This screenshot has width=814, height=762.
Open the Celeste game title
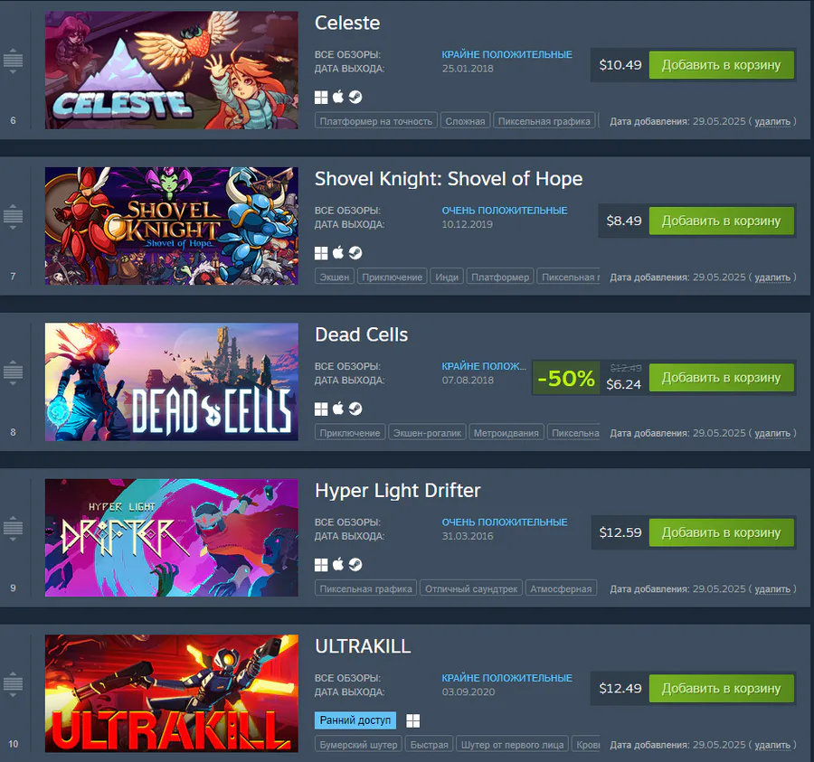pyautogui.click(x=347, y=23)
